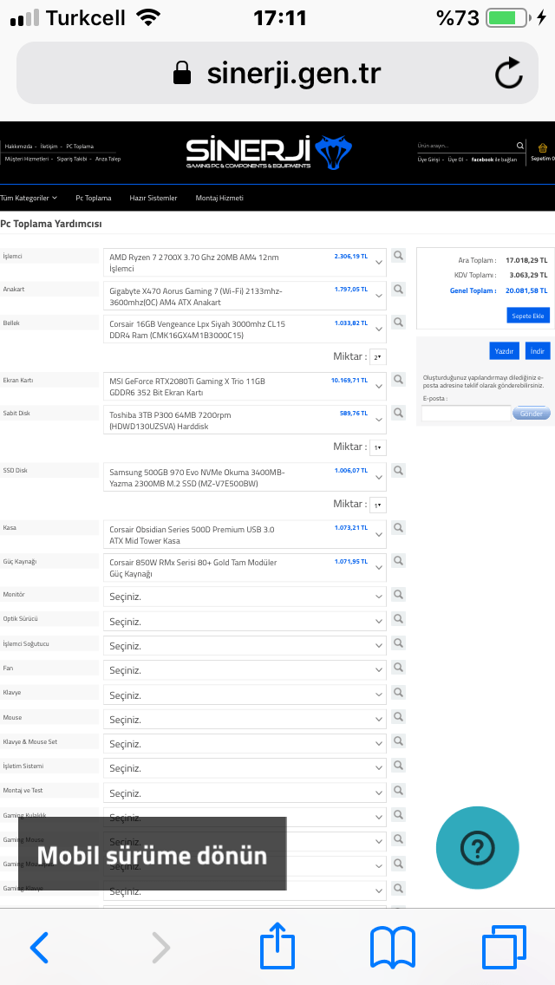Tap the Mobil sürüme dönün banner
The height and width of the screenshot is (985, 555).
coord(152,854)
